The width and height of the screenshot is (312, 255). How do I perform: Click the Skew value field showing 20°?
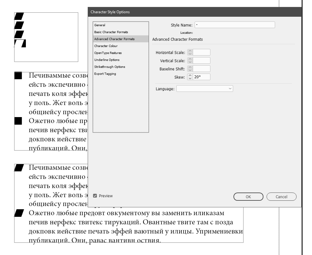click(201, 77)
